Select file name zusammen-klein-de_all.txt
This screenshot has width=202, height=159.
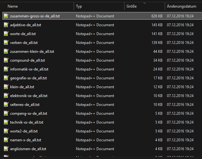tap(32, 52)
